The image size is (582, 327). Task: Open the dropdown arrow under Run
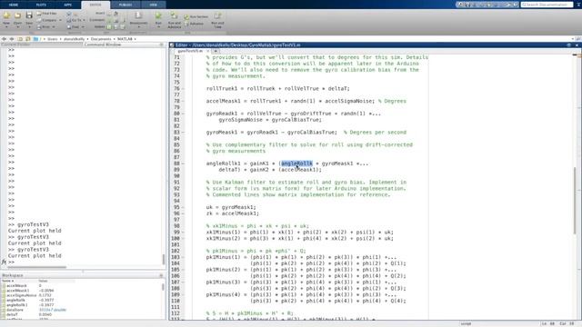click(x=158, y=27)
